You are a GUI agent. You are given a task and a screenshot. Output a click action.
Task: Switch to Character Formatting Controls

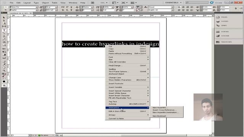[6, 7]
